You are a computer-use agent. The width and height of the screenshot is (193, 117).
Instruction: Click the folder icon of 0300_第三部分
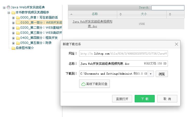pos(18,33)
